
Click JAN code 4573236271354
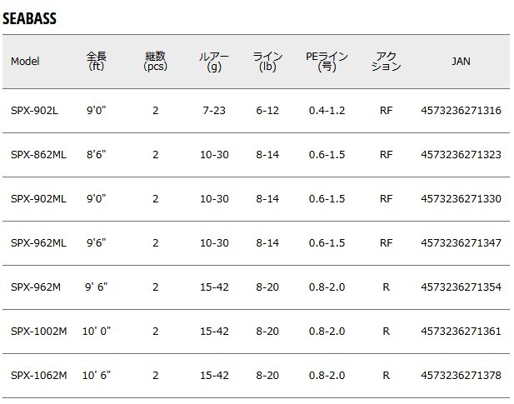pos(462,287)
